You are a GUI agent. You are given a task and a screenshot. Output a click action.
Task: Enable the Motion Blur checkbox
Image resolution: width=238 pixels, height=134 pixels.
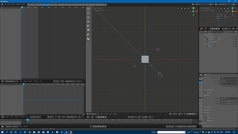205,121
